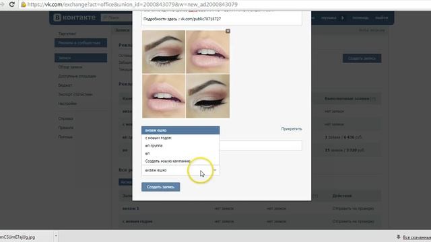Click the empty text field beside the dropdown
The height and width of the screenshot is (242, 431).
coord(261,145)
